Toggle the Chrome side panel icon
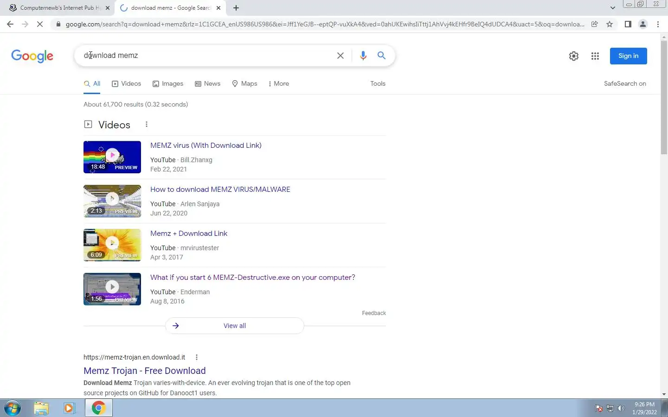Image resolution: width=668 pixels, height=417 pixels. [628, 24]
